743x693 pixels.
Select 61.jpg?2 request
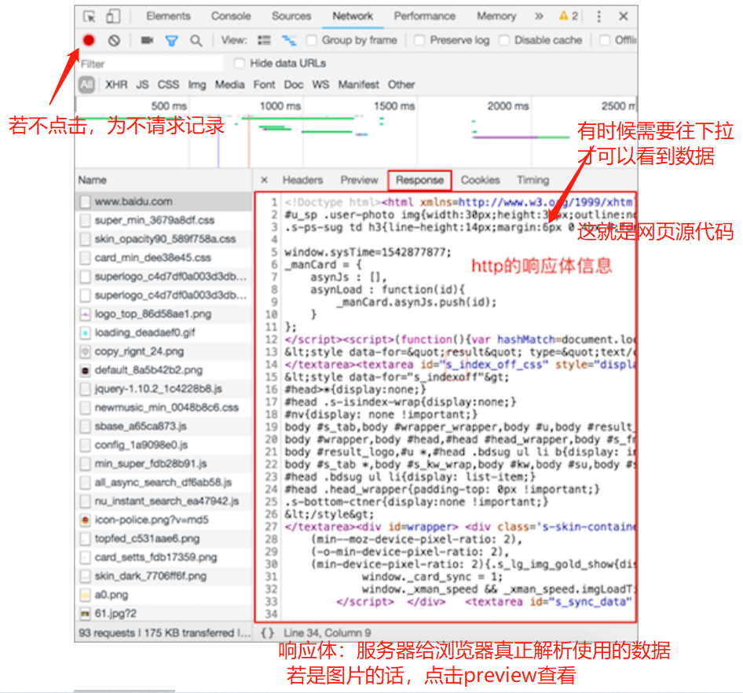point(163,614)
